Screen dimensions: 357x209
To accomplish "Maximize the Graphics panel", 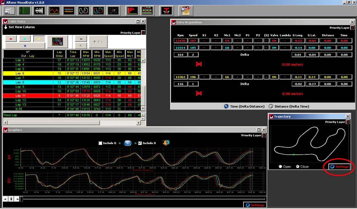I will coord(258,130).
